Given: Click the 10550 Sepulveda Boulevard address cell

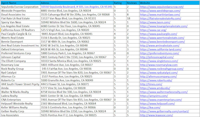Looking at the screenshot, I should click(77, 7).
